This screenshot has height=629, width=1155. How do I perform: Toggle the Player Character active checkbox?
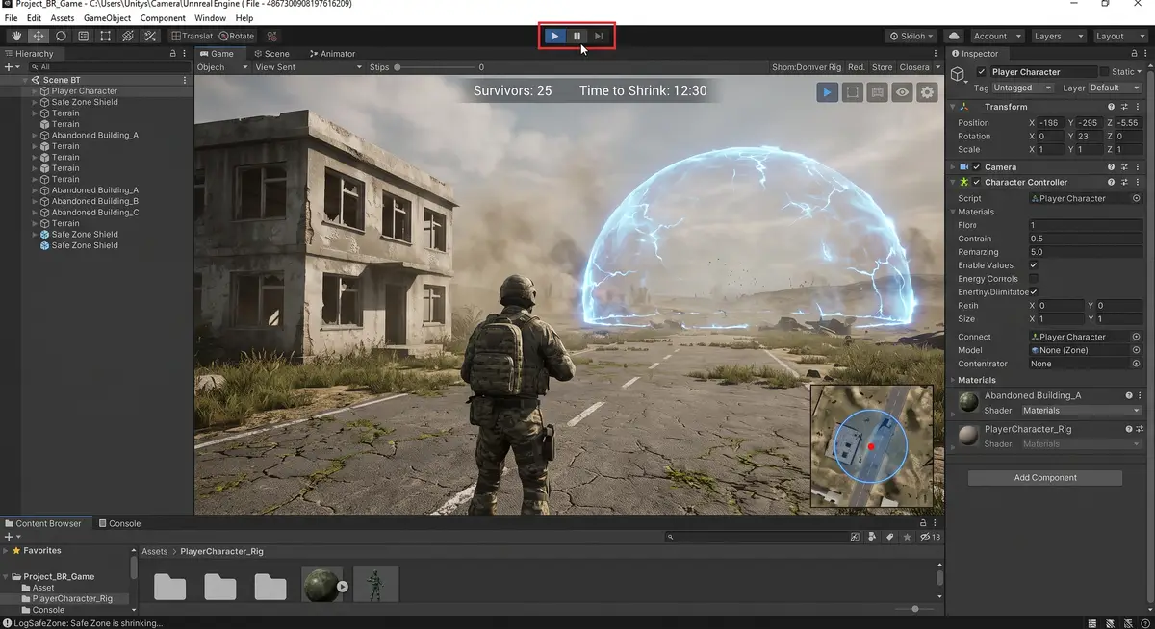pos(982,72)
